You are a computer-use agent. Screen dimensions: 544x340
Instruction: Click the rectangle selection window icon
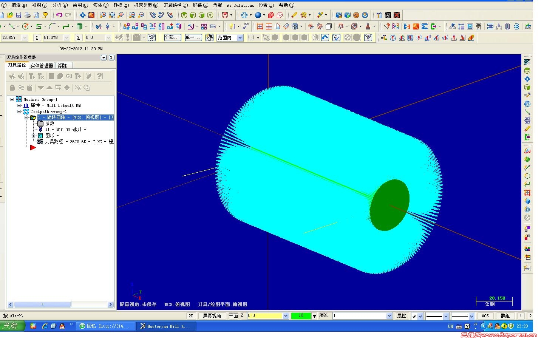tap(251, 37)
